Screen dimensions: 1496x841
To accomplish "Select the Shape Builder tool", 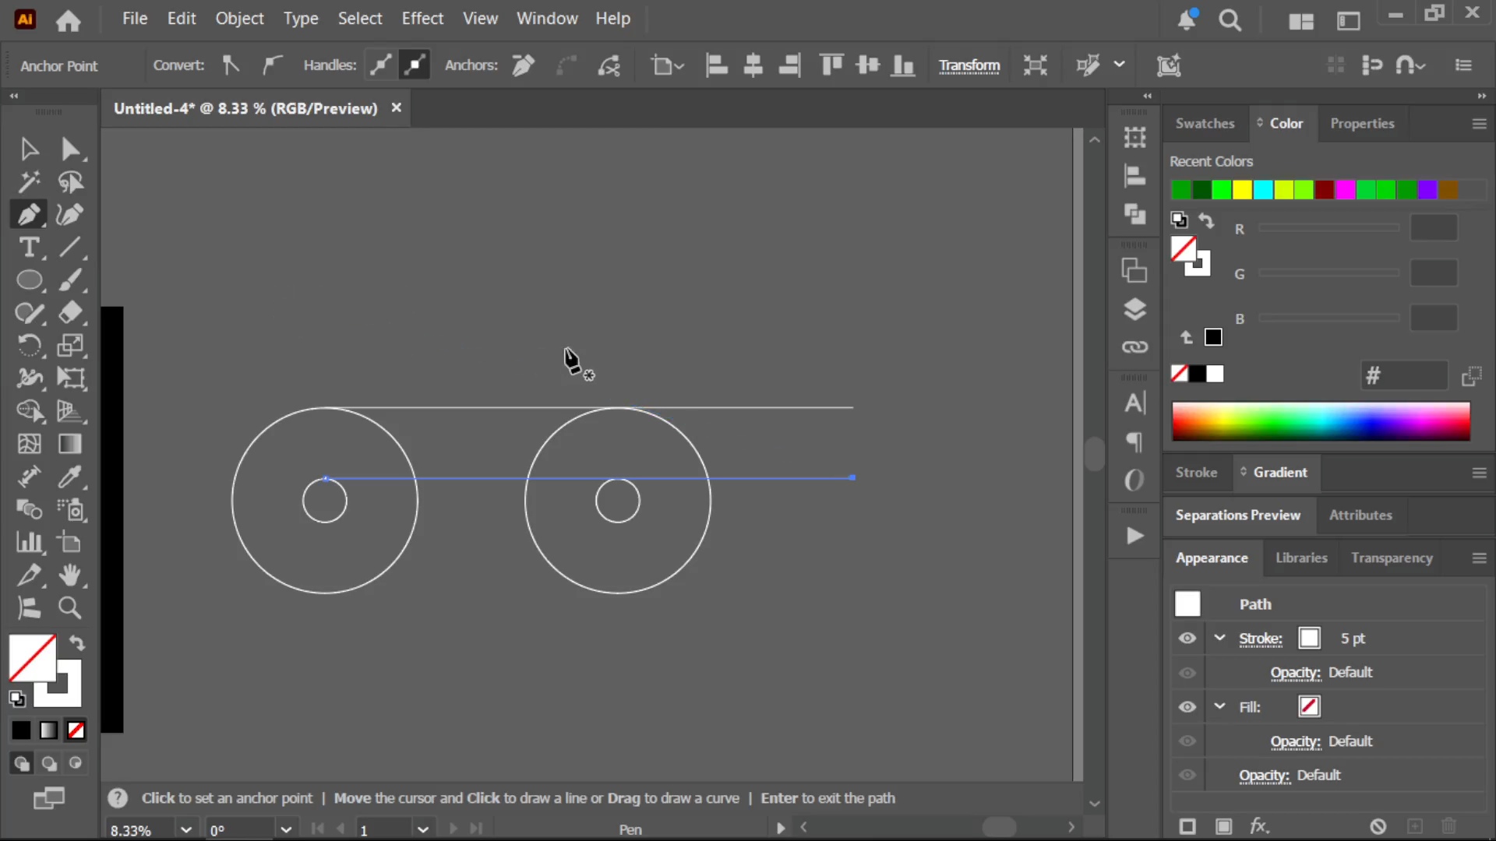I will [29, 411].
